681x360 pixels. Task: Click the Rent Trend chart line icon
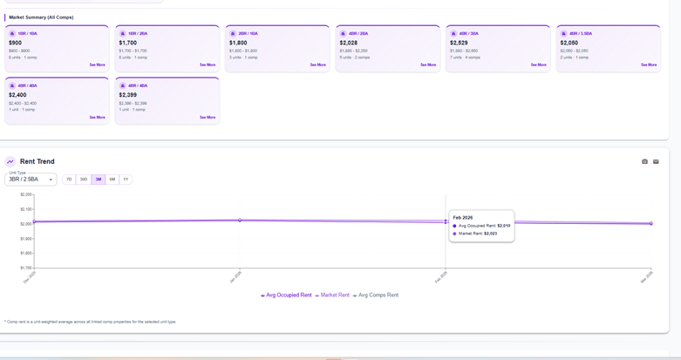[10, 161]
